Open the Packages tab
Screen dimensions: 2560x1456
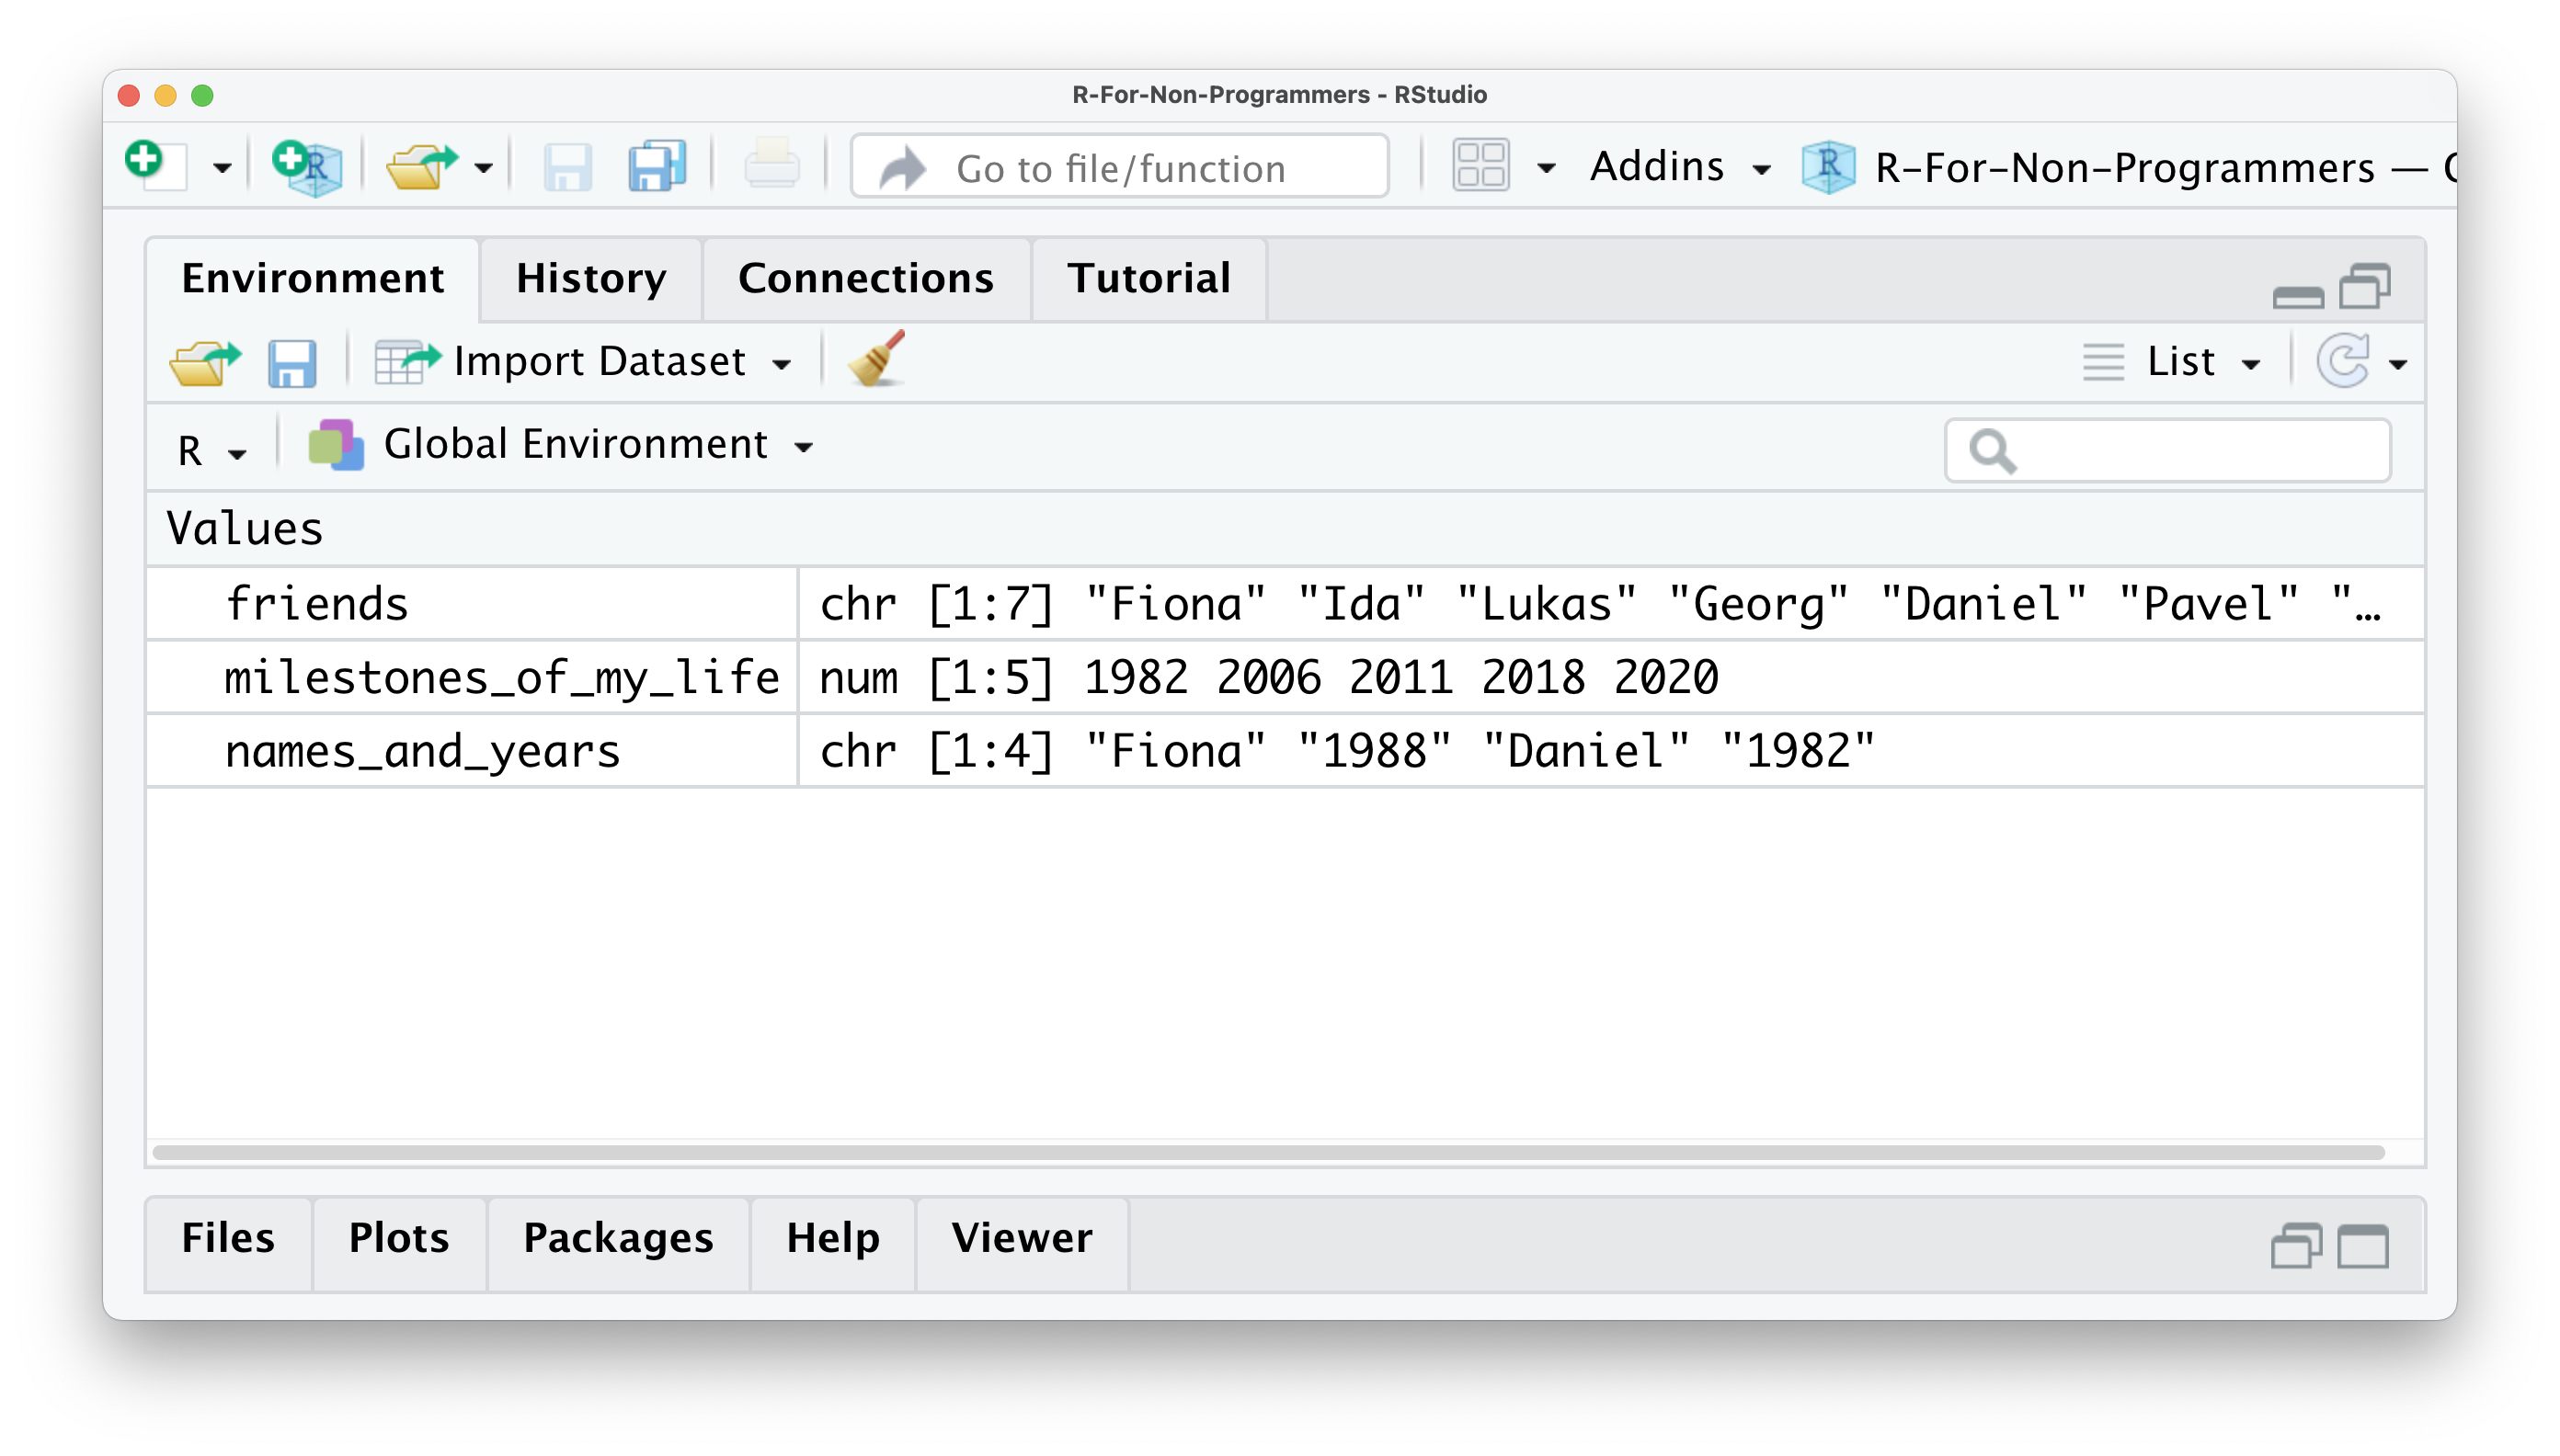617,1239
